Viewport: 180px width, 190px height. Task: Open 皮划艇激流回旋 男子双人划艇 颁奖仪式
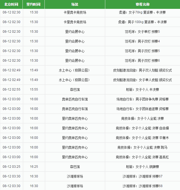tap(142, 70)
